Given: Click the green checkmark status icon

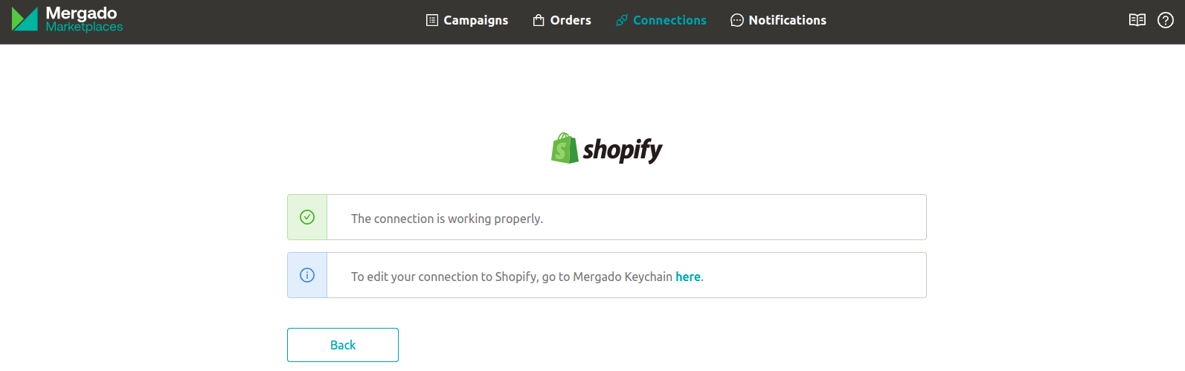Looking at the screenshot, I should (307, 217).
